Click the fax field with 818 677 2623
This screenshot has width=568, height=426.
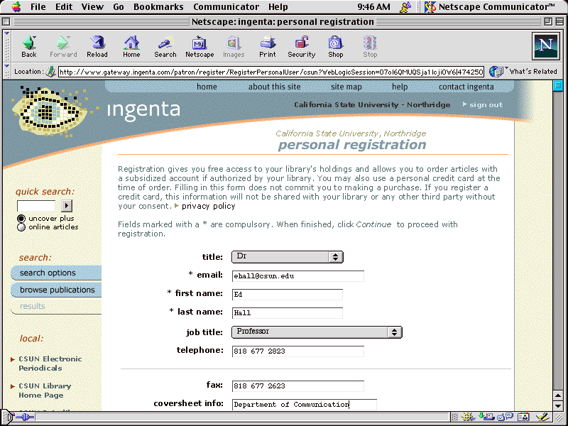tap(297, 386)
